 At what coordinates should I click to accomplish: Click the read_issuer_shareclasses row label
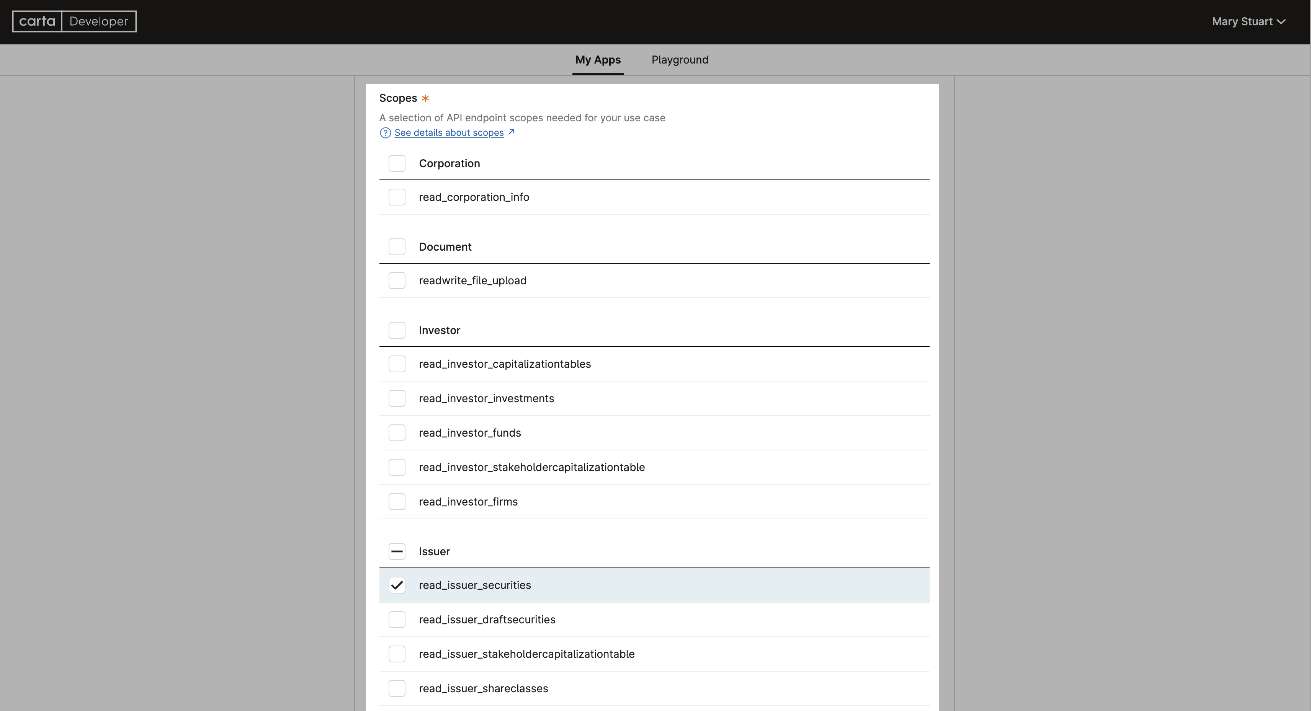[483, 688]
